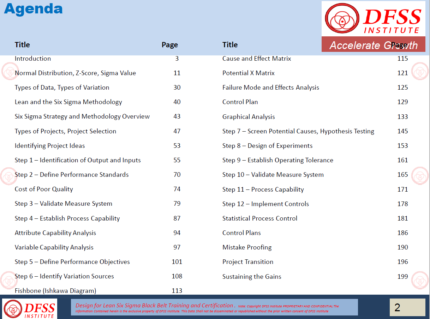The width and height of the screenshot is (430, 319).
Task: Select page number 133 for Graphical Analysis
Action: point(402,117)
